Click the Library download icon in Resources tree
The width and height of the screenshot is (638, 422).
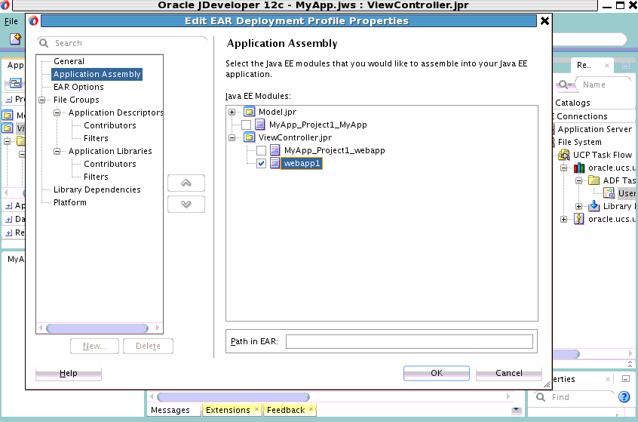594,206
